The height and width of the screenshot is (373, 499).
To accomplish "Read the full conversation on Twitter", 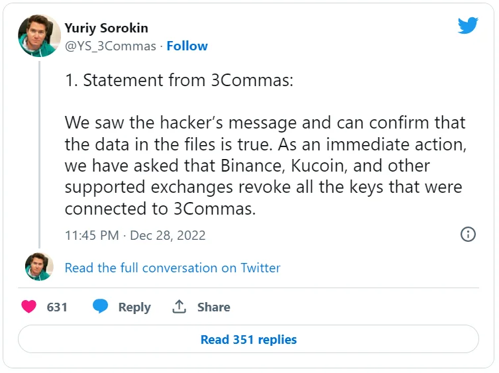I will pyautogui.click(x=172, y=268).
